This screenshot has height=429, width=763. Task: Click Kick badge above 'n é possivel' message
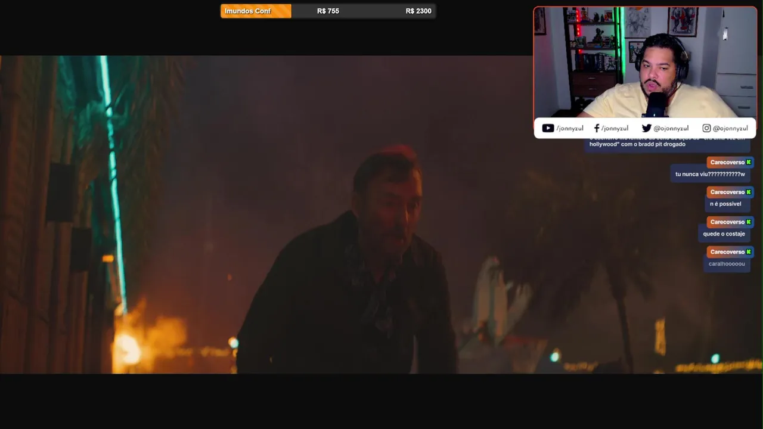coord(749,192)
